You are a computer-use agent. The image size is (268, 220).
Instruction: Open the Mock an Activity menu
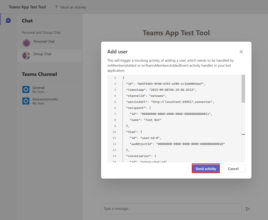(x=70, y=7)
